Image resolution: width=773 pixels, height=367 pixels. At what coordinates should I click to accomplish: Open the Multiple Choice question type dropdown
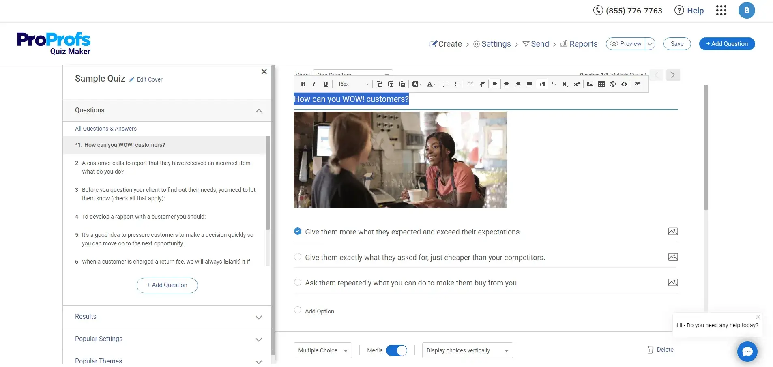[x=322, y=350]
